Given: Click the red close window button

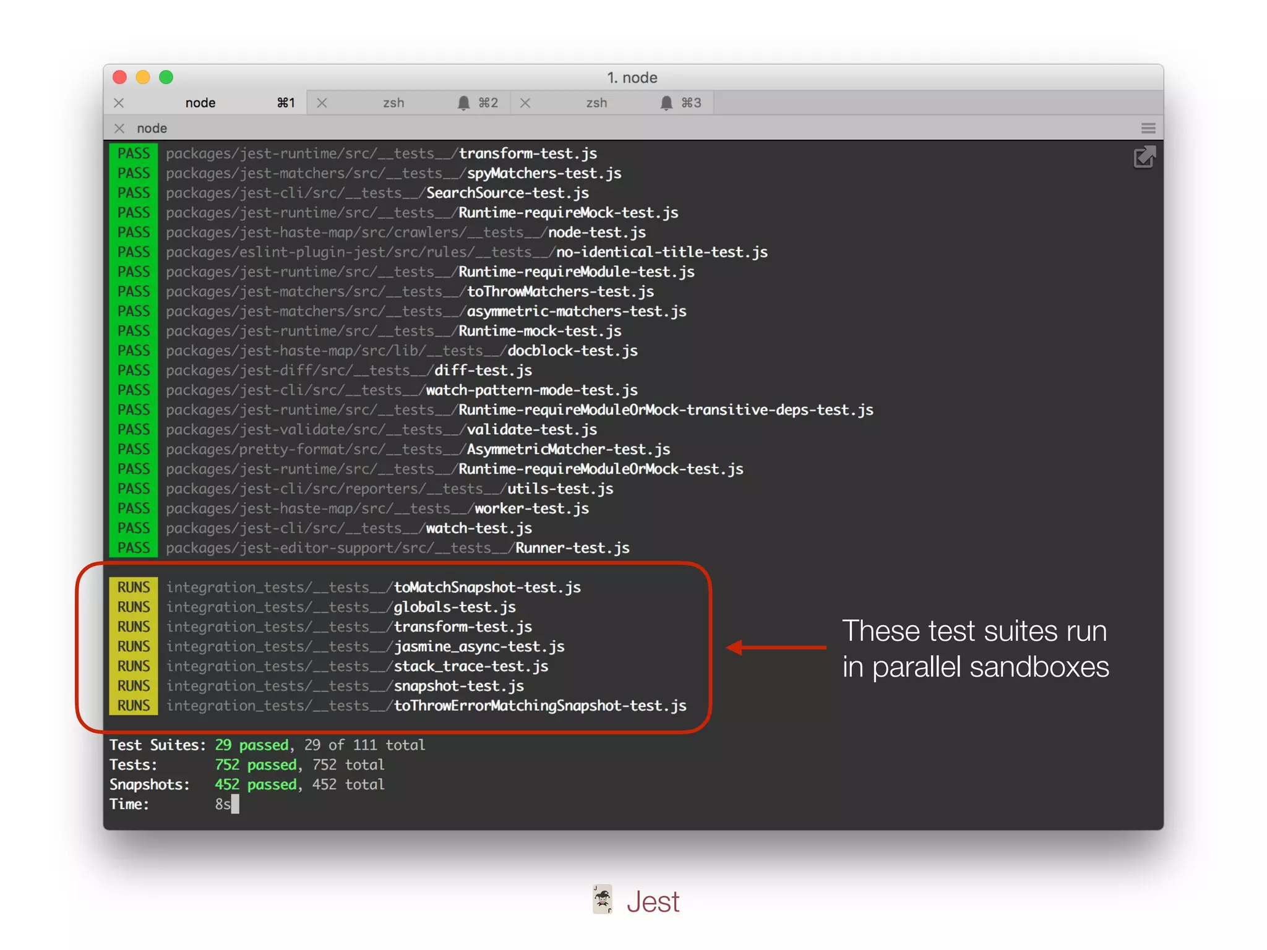Looking at the screenshot, I should pyautogui.click(x=120, y=77).
